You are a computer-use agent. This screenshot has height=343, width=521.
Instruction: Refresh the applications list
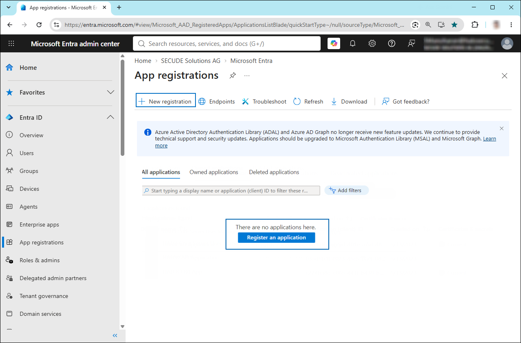308,101
